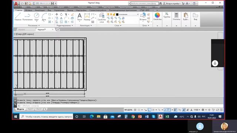This screenshot has width=237, height=133.
Task: Open Autodesk App Store cart icon
Action: pos(183,3)
